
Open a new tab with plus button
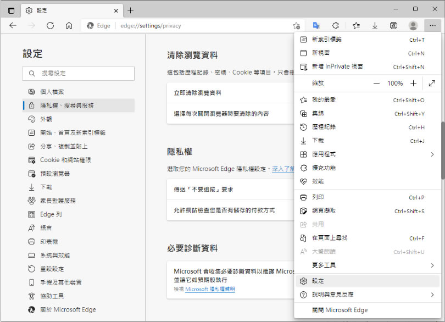pos(130,10)
